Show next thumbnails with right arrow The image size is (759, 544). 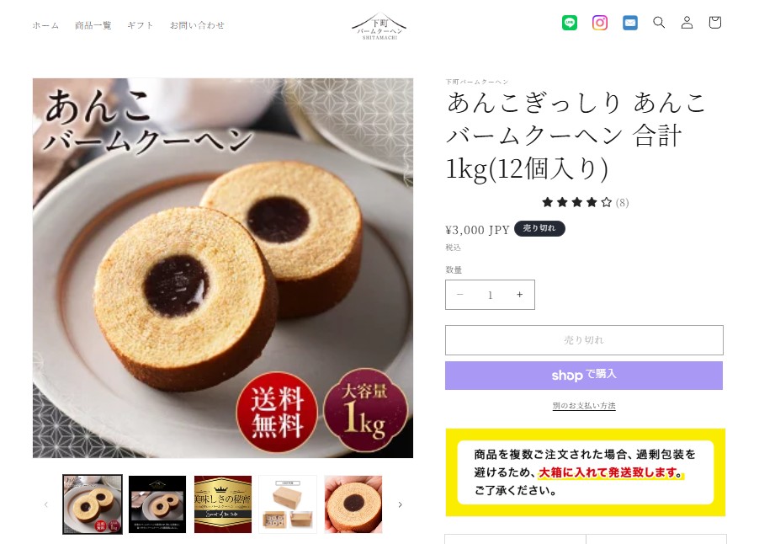tap(400, 504)
